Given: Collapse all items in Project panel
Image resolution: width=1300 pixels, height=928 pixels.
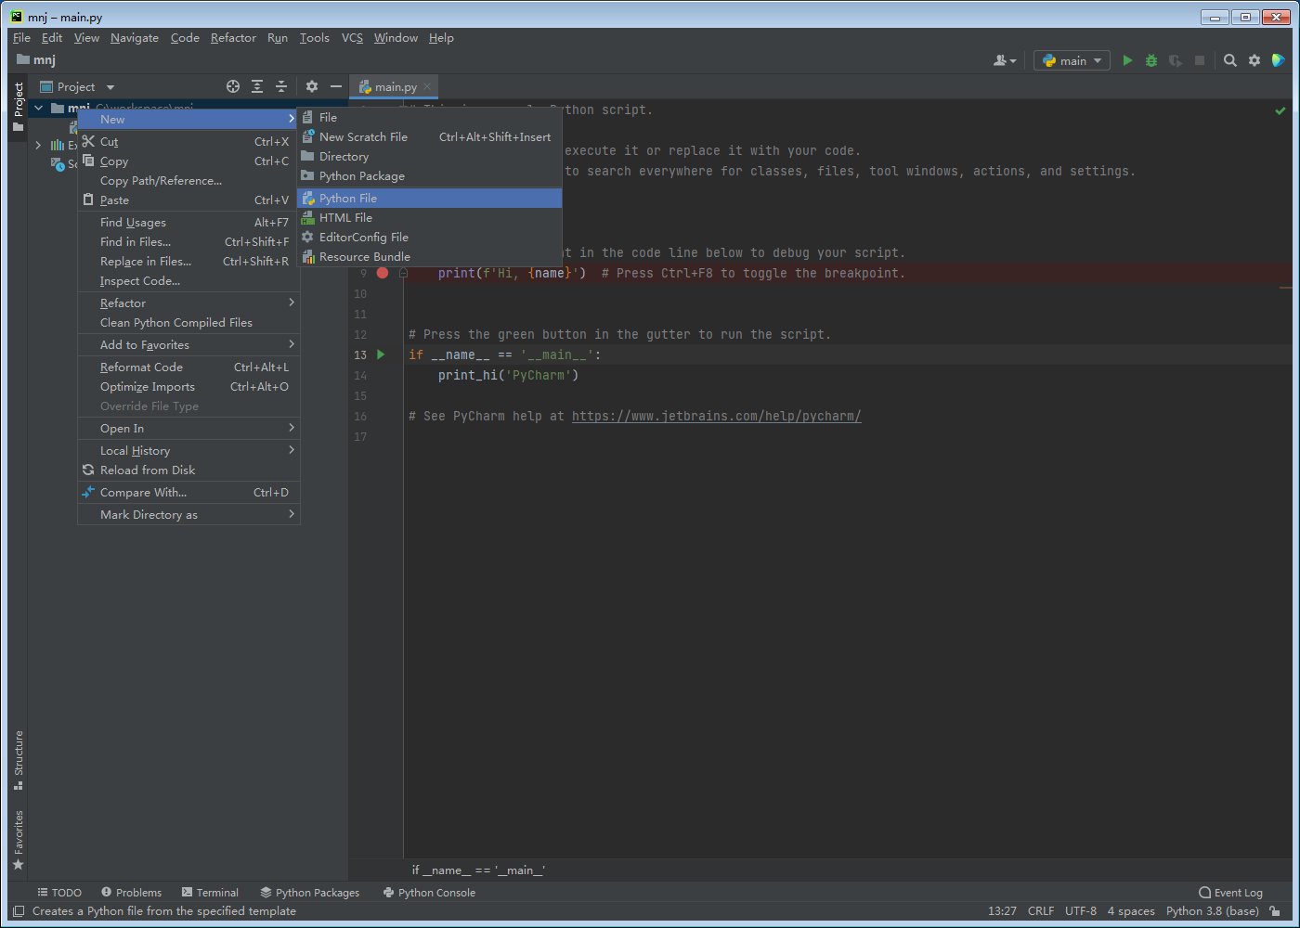Looking at the screenshot, I should (x=281, y=86).
